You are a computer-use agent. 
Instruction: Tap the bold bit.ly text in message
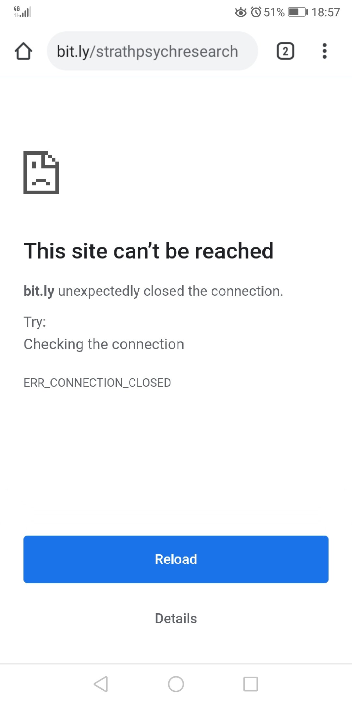point(39,291)
